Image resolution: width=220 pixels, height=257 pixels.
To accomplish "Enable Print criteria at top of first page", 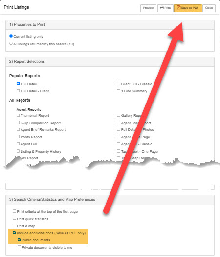I will pos(14,211).
